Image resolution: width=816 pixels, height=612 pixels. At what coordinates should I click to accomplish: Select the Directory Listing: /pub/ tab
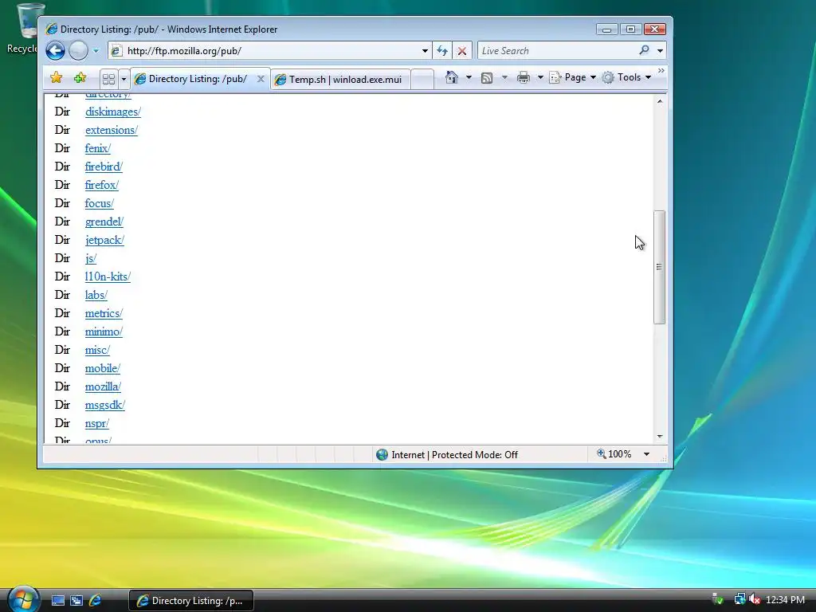tap(199, 79)
